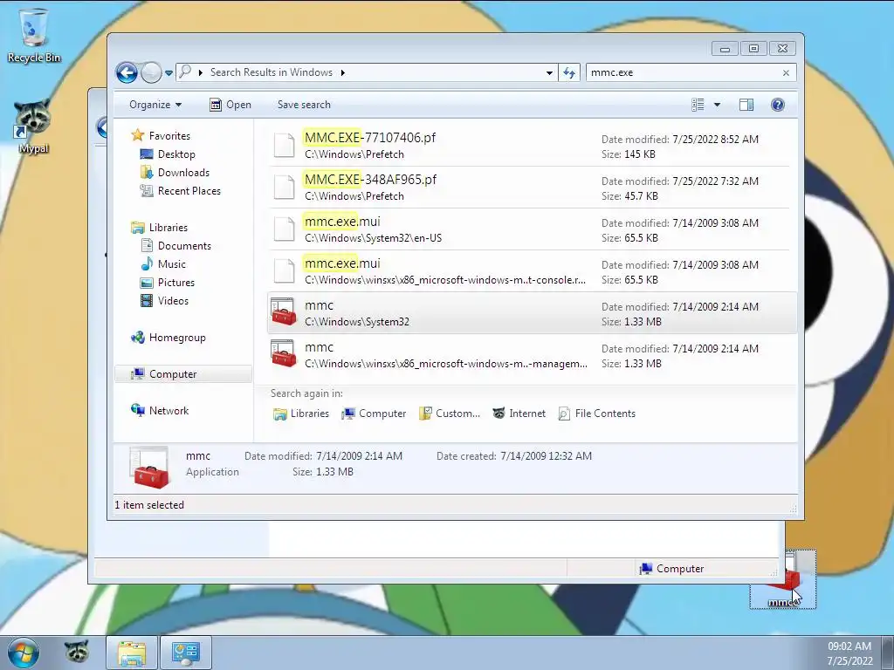Launch Mypal raccoon from taskbar
This screenshot has width=894, height=670.
pyautogui.click(x=77, y=653)
